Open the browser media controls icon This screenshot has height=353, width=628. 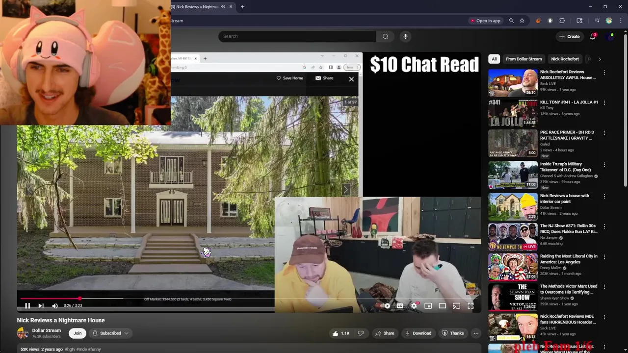597,21
